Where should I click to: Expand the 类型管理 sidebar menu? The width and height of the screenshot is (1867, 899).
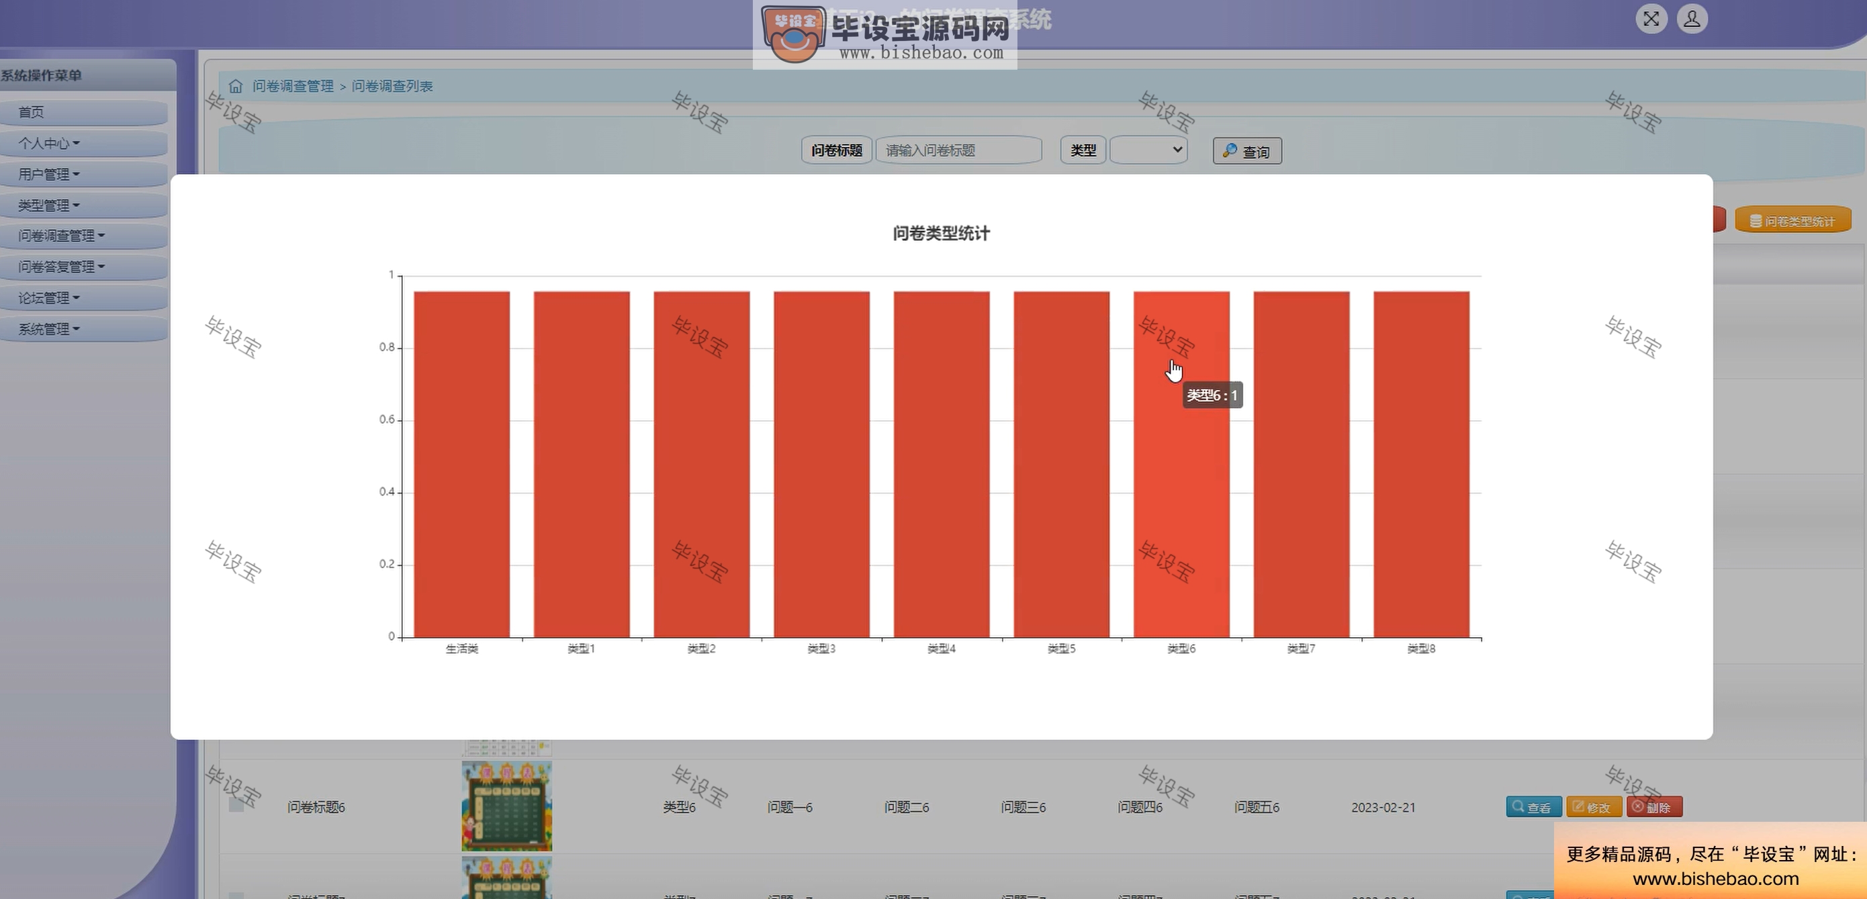[x=83, y=205]
